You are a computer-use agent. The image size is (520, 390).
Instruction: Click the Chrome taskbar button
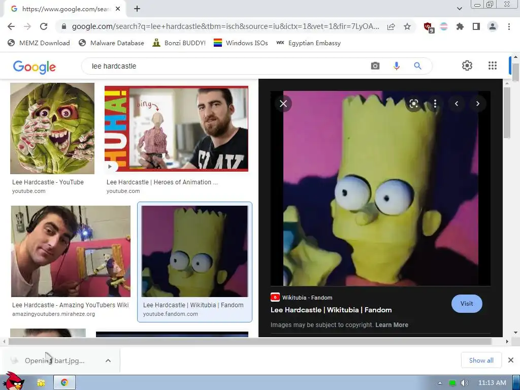pyautogui.click(x=64, y=383)
